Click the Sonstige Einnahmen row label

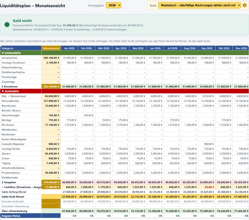14,63
